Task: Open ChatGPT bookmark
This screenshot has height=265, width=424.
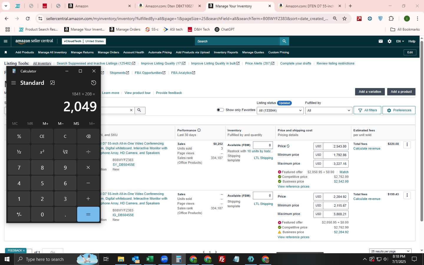Action: coord(224,29)
